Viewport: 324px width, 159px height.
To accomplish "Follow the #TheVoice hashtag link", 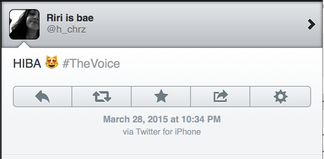I will (91, 64).
